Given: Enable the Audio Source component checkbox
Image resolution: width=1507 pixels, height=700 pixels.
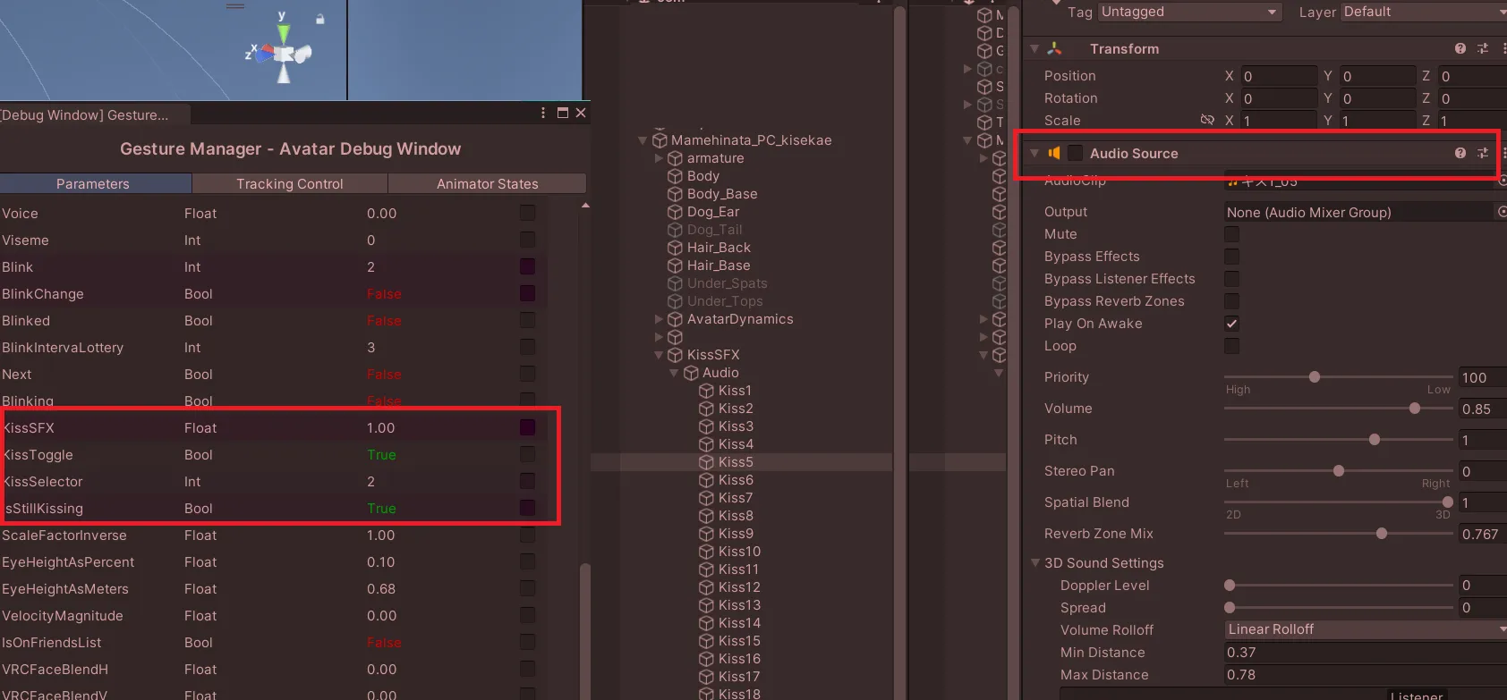Looking at the screenshot, I should point(1076,153).
